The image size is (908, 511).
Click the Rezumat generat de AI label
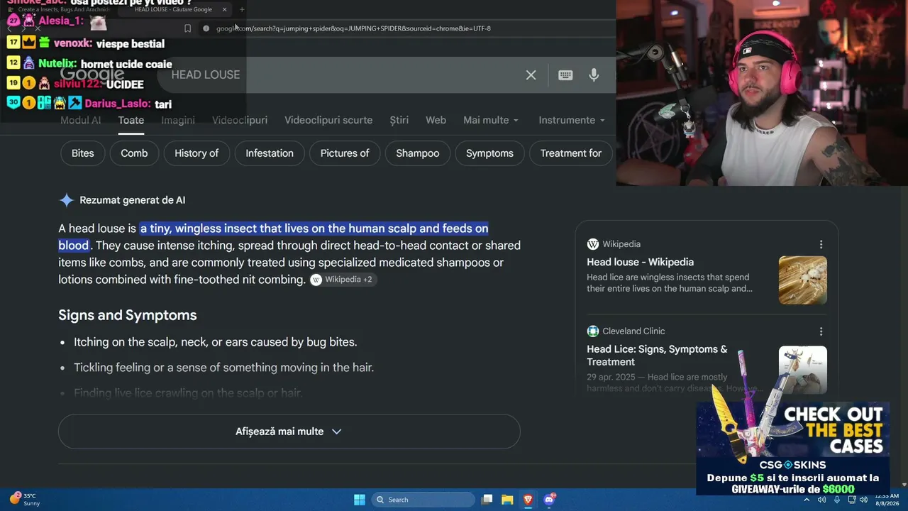pyautogui.click(x=133, y=200)
